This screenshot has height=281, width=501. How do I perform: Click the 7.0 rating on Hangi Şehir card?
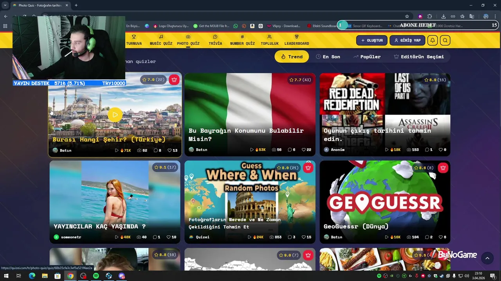point(153,80)
